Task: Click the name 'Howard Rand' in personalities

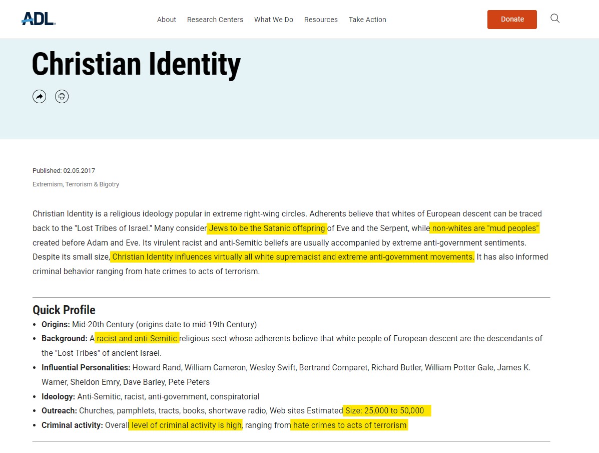Action: pyautogui.click(x=157, y=368)
